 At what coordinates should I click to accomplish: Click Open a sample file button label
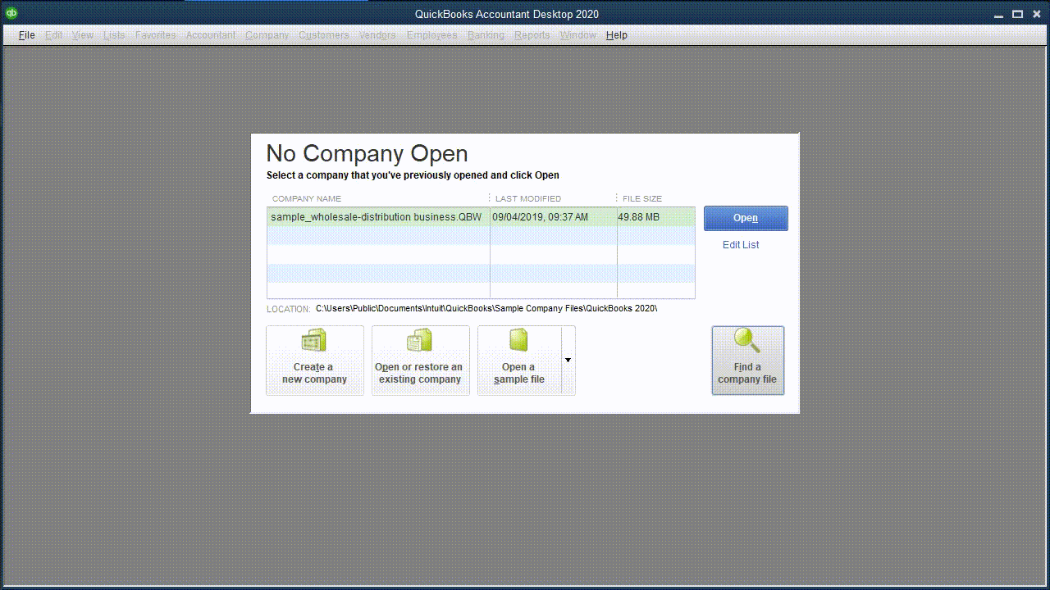[518, 374]
